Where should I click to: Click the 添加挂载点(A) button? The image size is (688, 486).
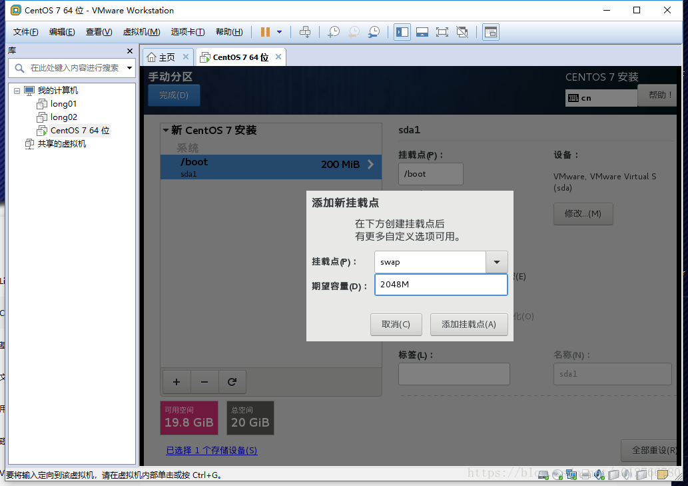(x=469, y=325)
